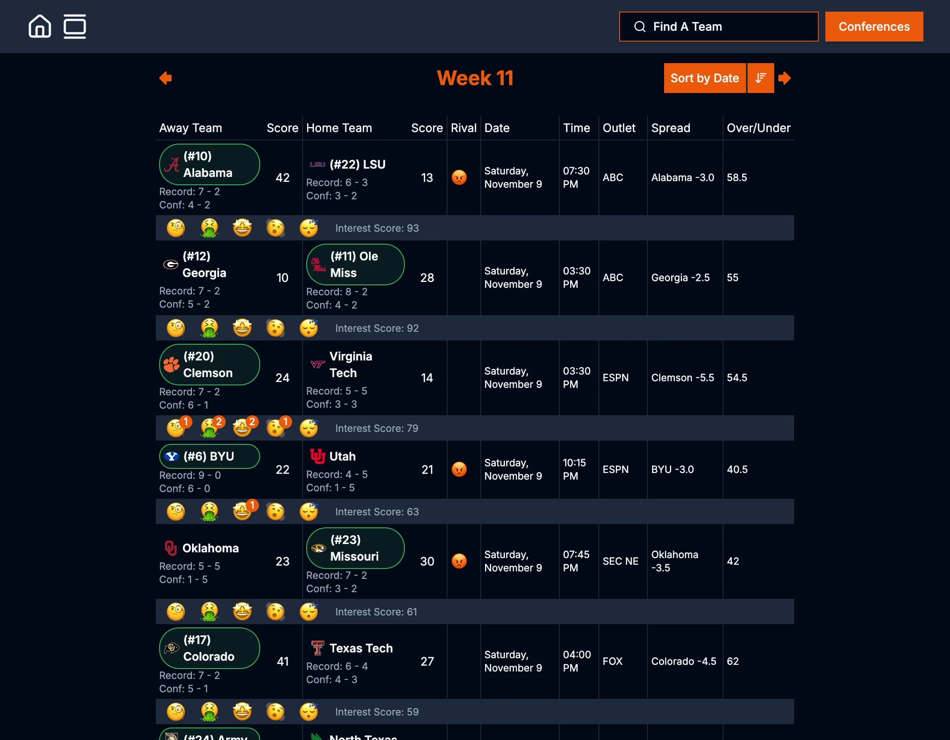The width and height of the screenshot is (950, 740).
Task: Click the Sort by Date button
Action: (x=704, y=78)
